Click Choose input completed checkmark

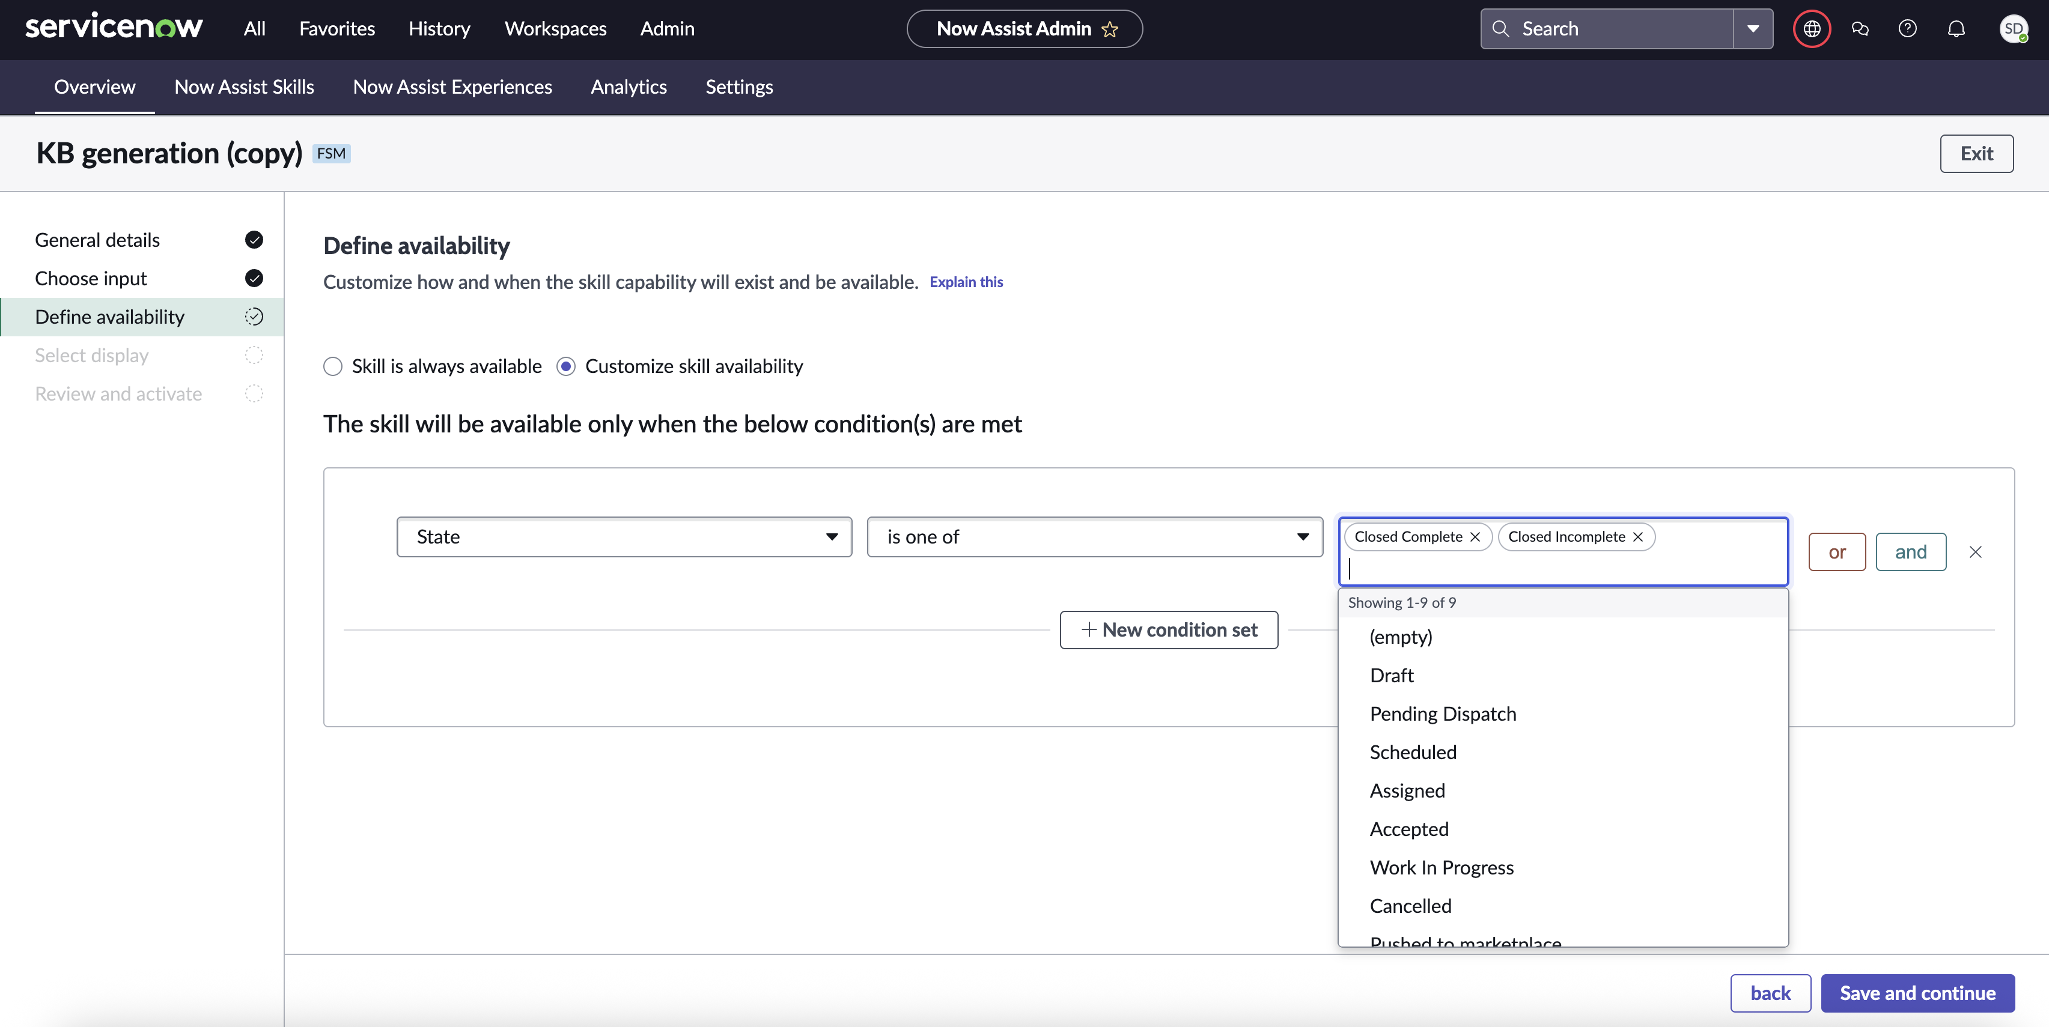point(254,278)
